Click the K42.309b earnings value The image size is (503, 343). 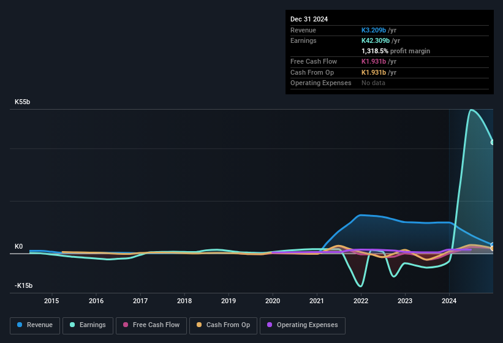376,40
